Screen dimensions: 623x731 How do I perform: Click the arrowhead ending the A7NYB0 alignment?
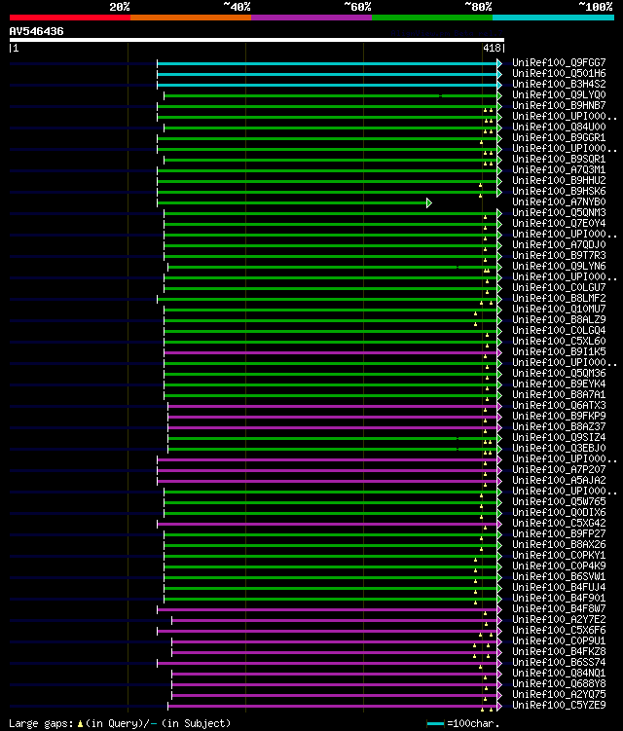click(x=429, y=202)
